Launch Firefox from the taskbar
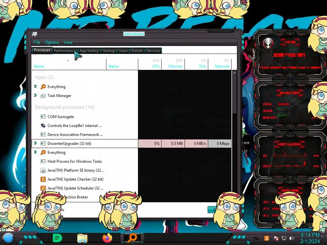This screenshot has height=245, width=327. click(107, 238)
